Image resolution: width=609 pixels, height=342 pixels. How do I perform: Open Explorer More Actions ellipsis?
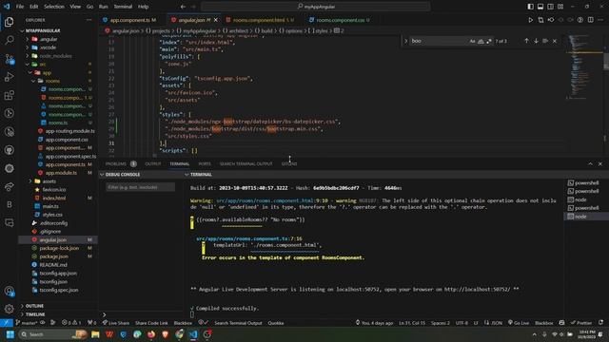pyautogui.click(x=88, y=20)
